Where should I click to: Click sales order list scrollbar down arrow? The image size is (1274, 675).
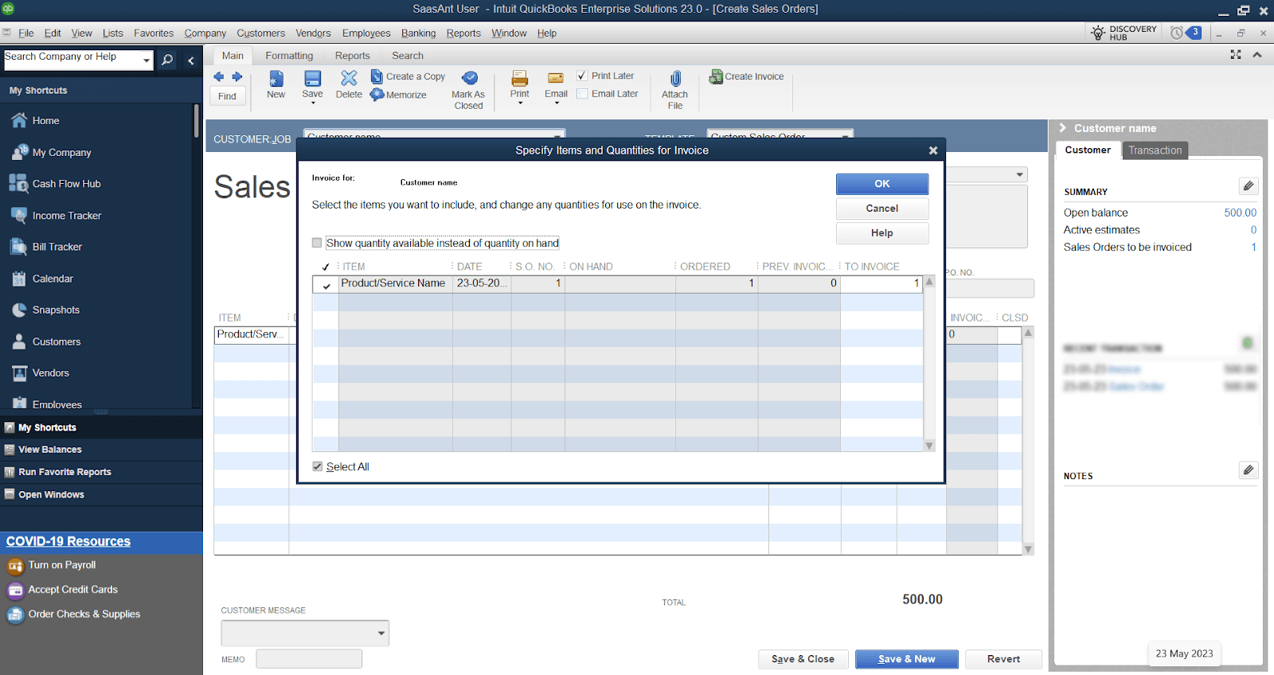tap(1028, 549)
